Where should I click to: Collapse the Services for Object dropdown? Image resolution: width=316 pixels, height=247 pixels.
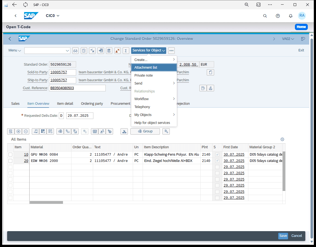(x=149, y=50)
